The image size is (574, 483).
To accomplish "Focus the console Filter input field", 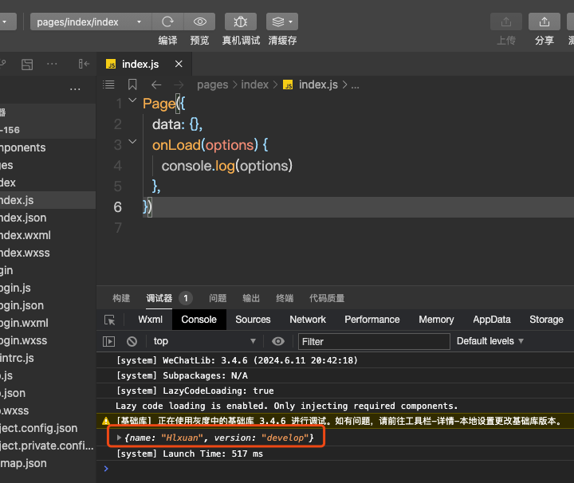I will click(x=374, y=341).
